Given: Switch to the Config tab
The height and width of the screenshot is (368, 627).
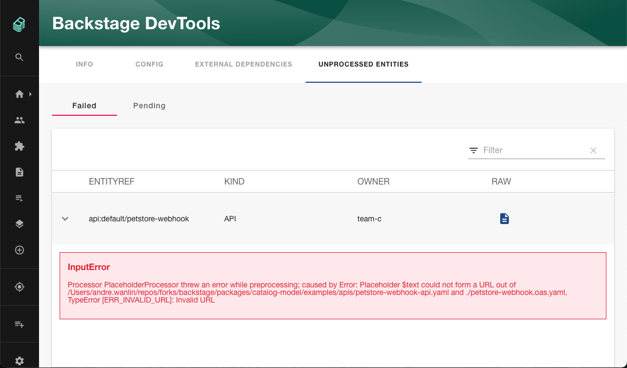Looking at the screenshot, I should click(x=149, y=64).
